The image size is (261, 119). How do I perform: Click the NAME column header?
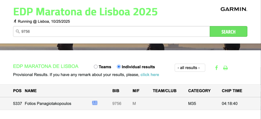[31, 91]
